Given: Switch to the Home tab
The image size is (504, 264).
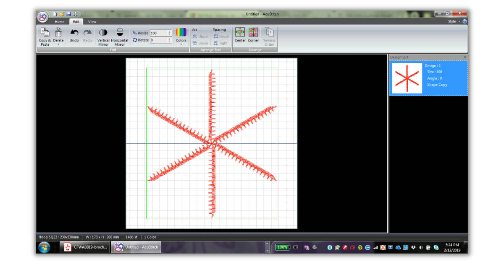Looking at the screenshot, I should pos(59,21).
